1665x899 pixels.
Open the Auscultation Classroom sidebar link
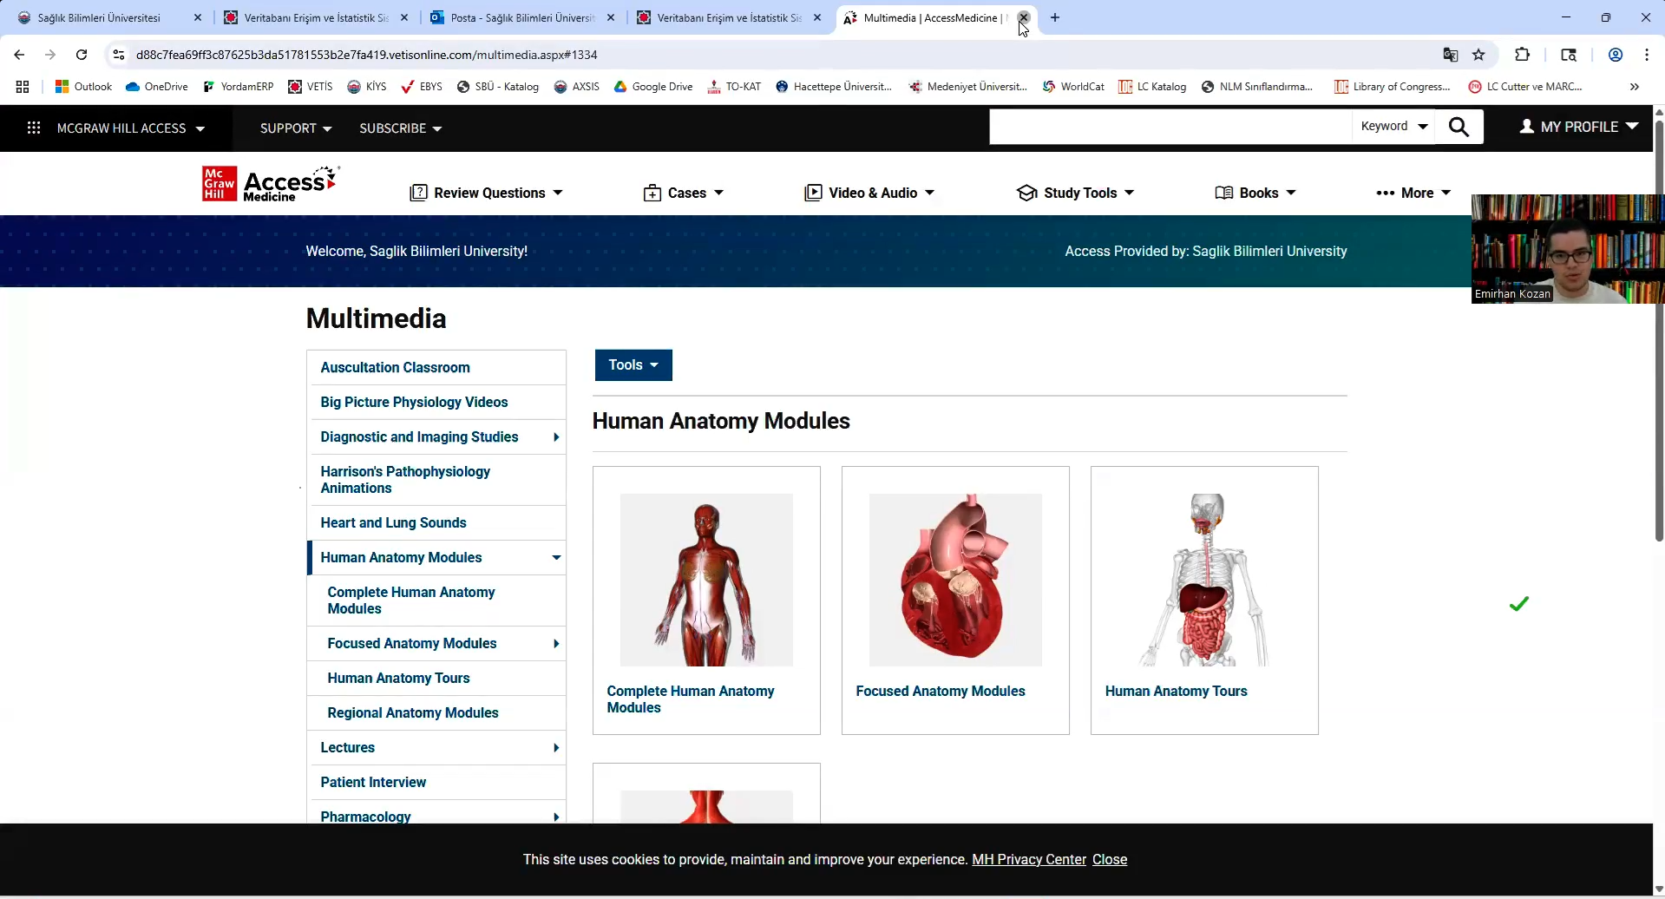pos(395,368)
